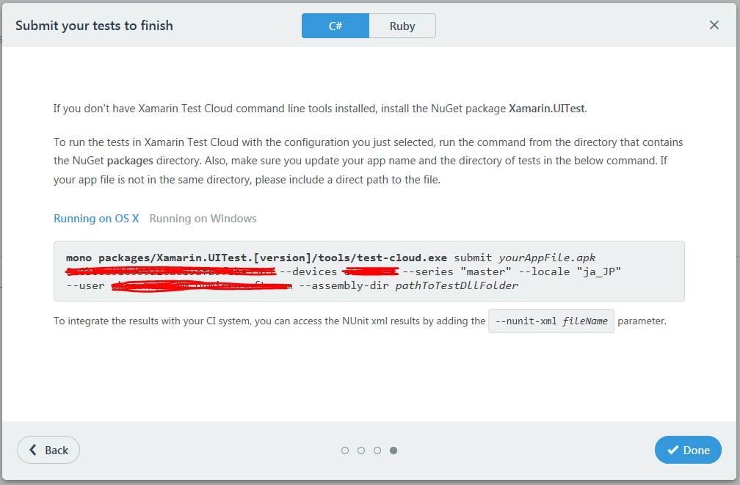Click the Back button
Screen dimensions: 740x485
(x=48, y=450)
